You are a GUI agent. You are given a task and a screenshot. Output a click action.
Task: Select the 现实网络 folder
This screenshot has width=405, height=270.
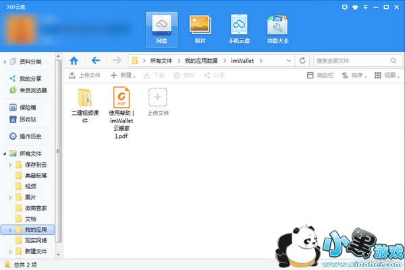[36, 240]
